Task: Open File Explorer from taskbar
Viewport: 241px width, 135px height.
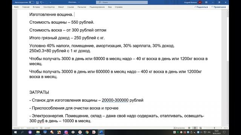Action: [x=38, y=132]
